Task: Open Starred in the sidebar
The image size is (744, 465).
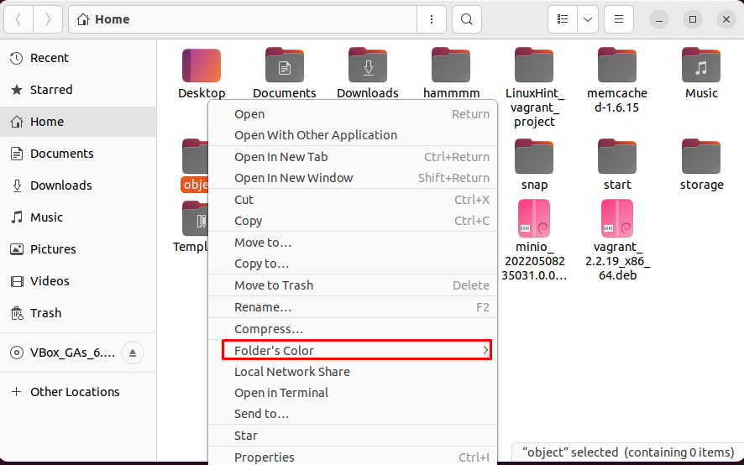Action: (78, 90)
